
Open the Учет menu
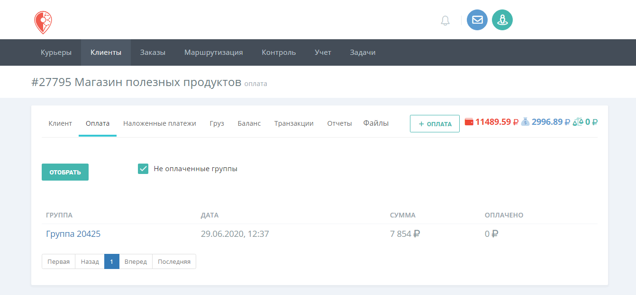point(323,52)
